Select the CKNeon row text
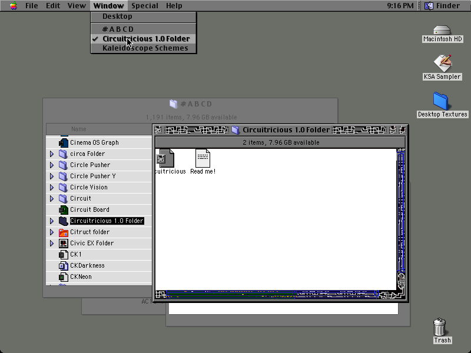 tap(81, 277)
